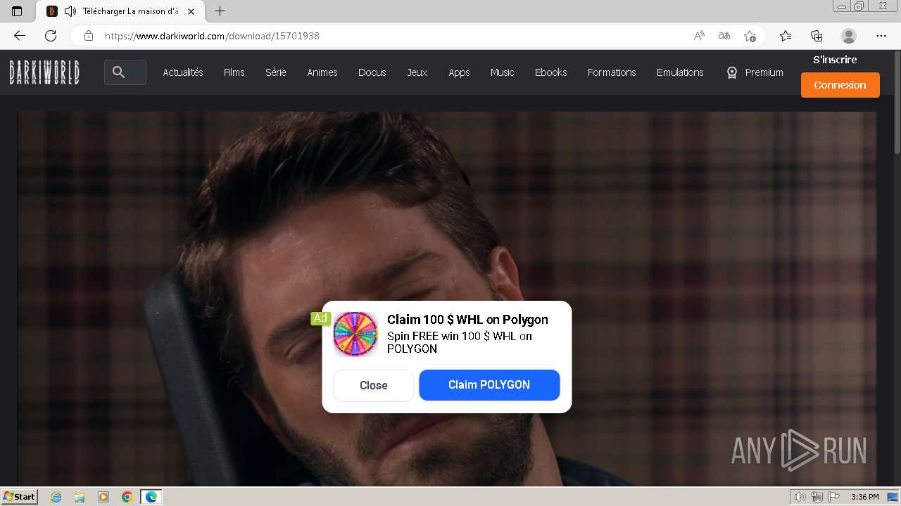Open the tray network icon
This screenshot has height=506, width=901.
pyautogui.click(x=817, y=497)
